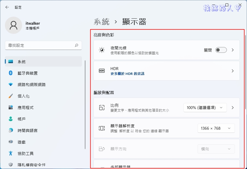Click the privacy shield icon

[11, 165]
